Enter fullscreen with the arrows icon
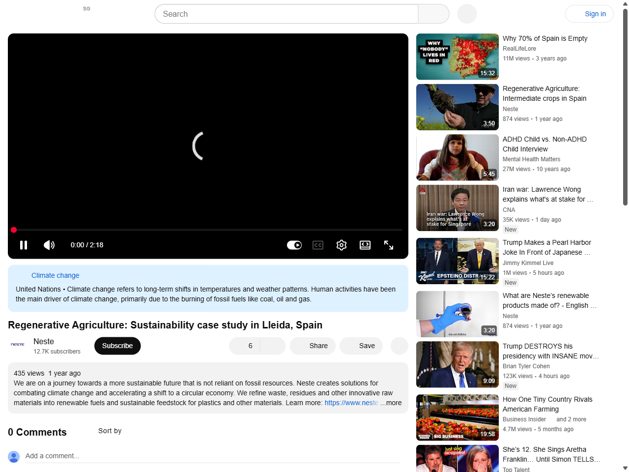629x472 pixels. (389, 245)
